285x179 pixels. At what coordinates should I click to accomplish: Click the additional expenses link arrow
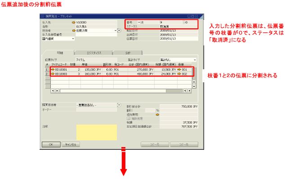click(x=158, y=115)
